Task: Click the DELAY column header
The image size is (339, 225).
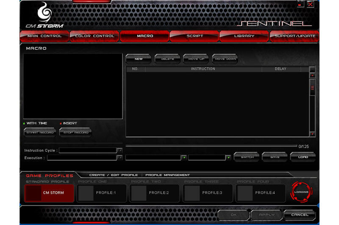Action: (281, 69)
